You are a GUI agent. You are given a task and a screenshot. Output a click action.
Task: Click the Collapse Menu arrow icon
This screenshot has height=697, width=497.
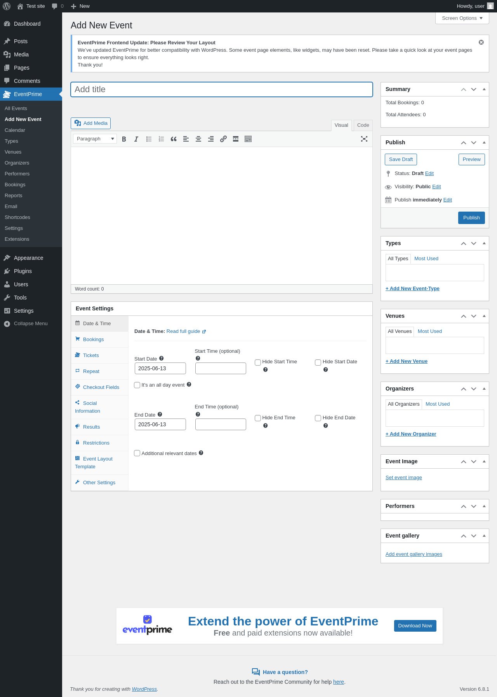coord(7,324)
